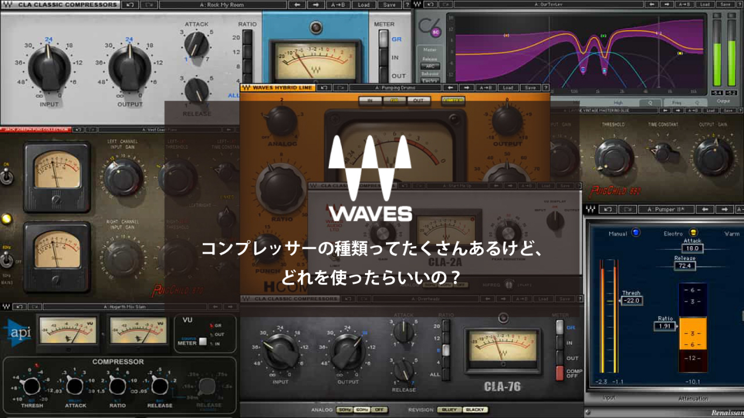This screenshot has width=744, height=418.
Task: Redo in the Waves Hybrid Line toolbar
Action: 341,87
